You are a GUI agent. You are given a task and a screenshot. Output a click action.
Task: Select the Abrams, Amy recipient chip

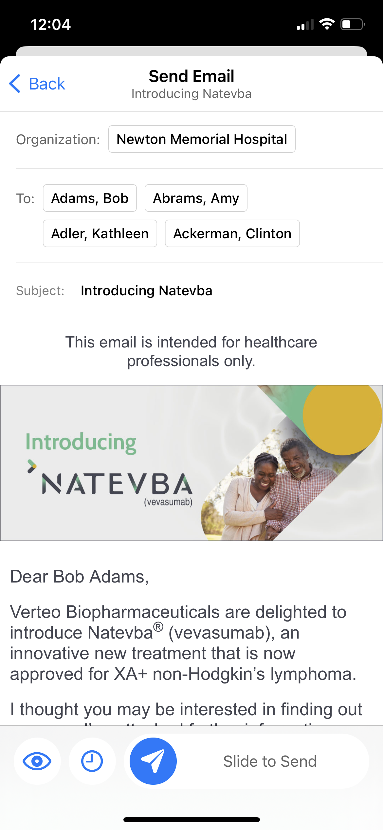click(x=196, y=198)
